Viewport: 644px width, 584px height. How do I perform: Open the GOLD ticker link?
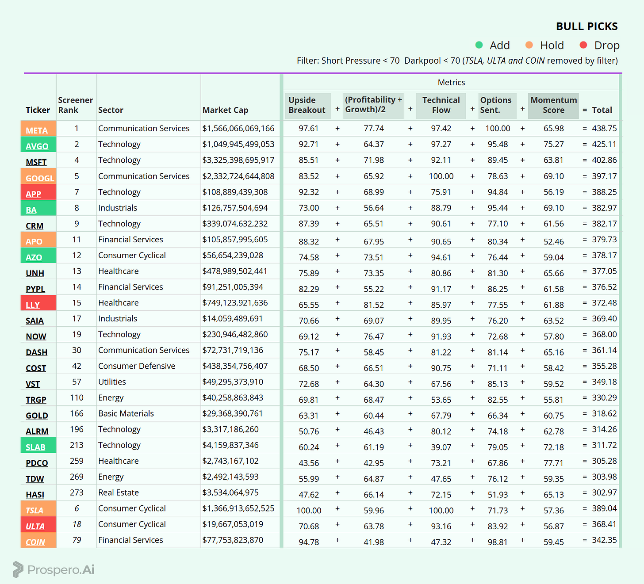[37, 416]
